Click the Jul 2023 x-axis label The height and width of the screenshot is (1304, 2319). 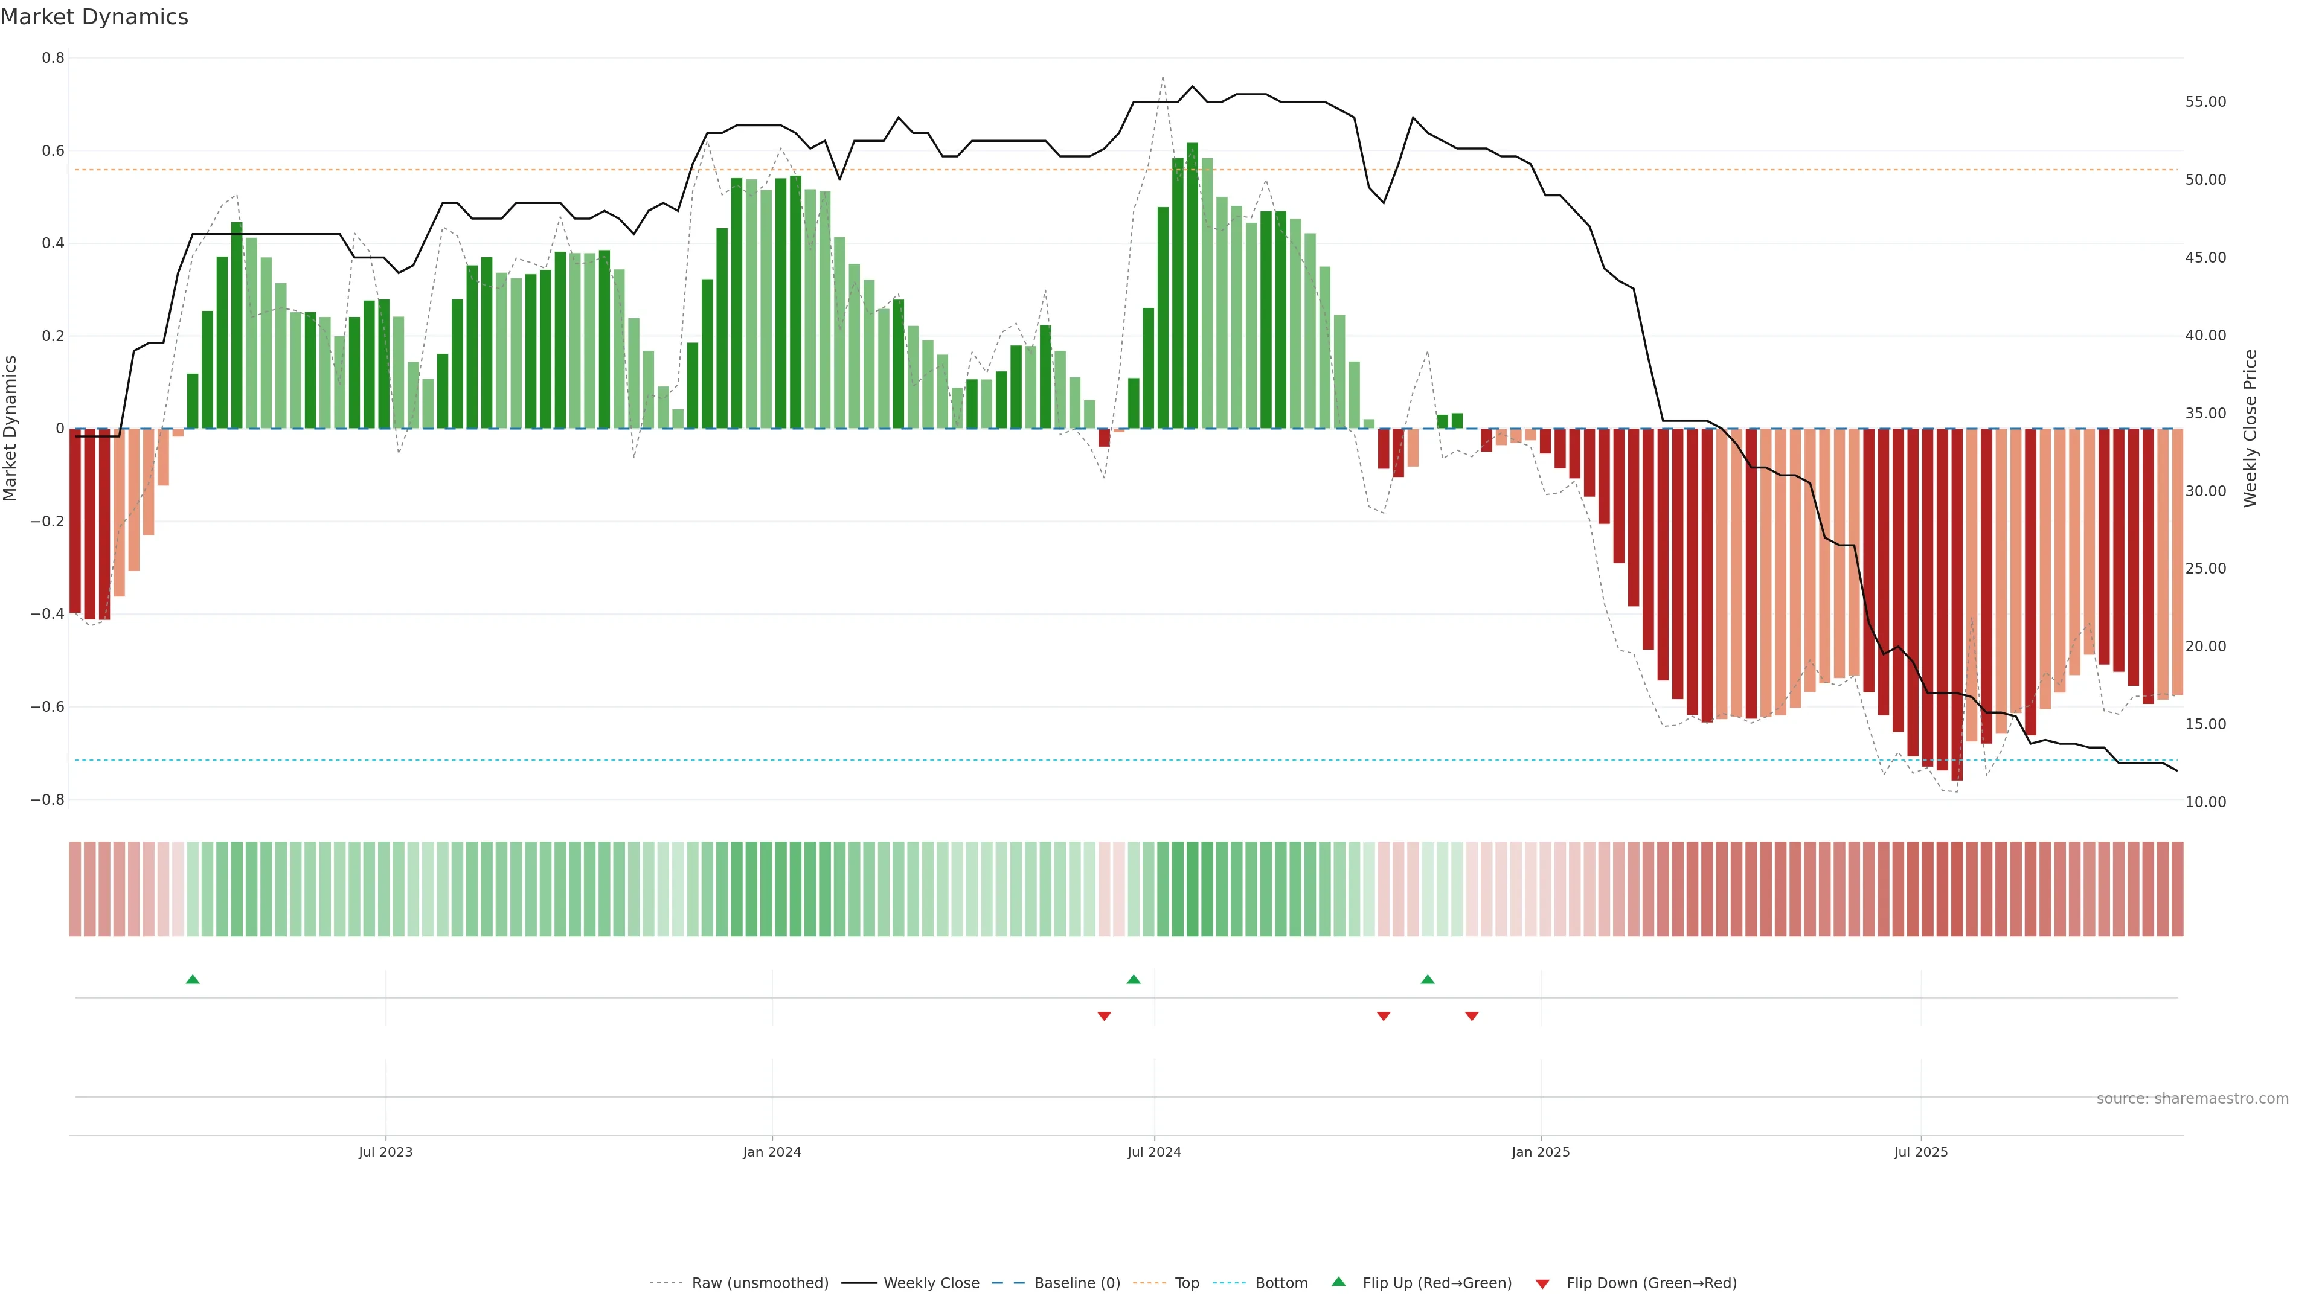[x=385, y=1152]
